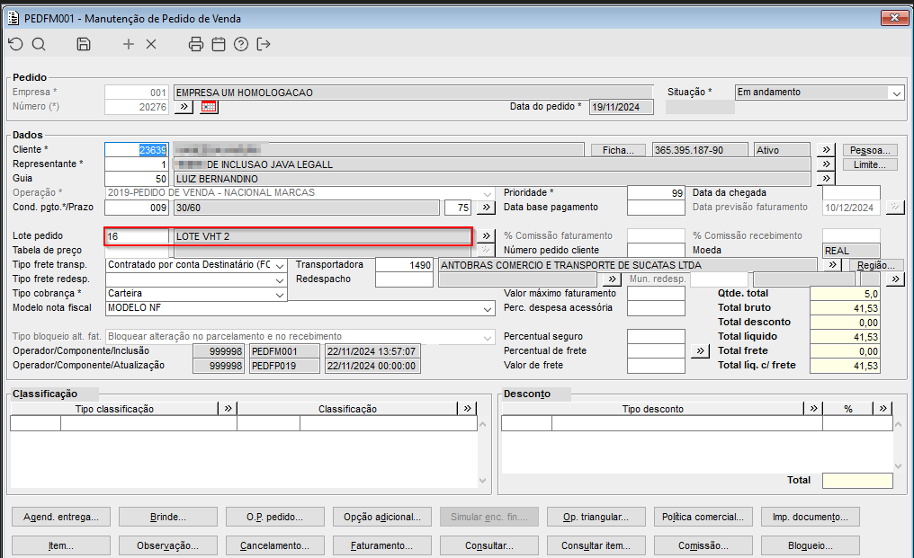Click the Consultar... button
Image resolution: width=914 pixels, height=558 pixels.
[489, 545]
